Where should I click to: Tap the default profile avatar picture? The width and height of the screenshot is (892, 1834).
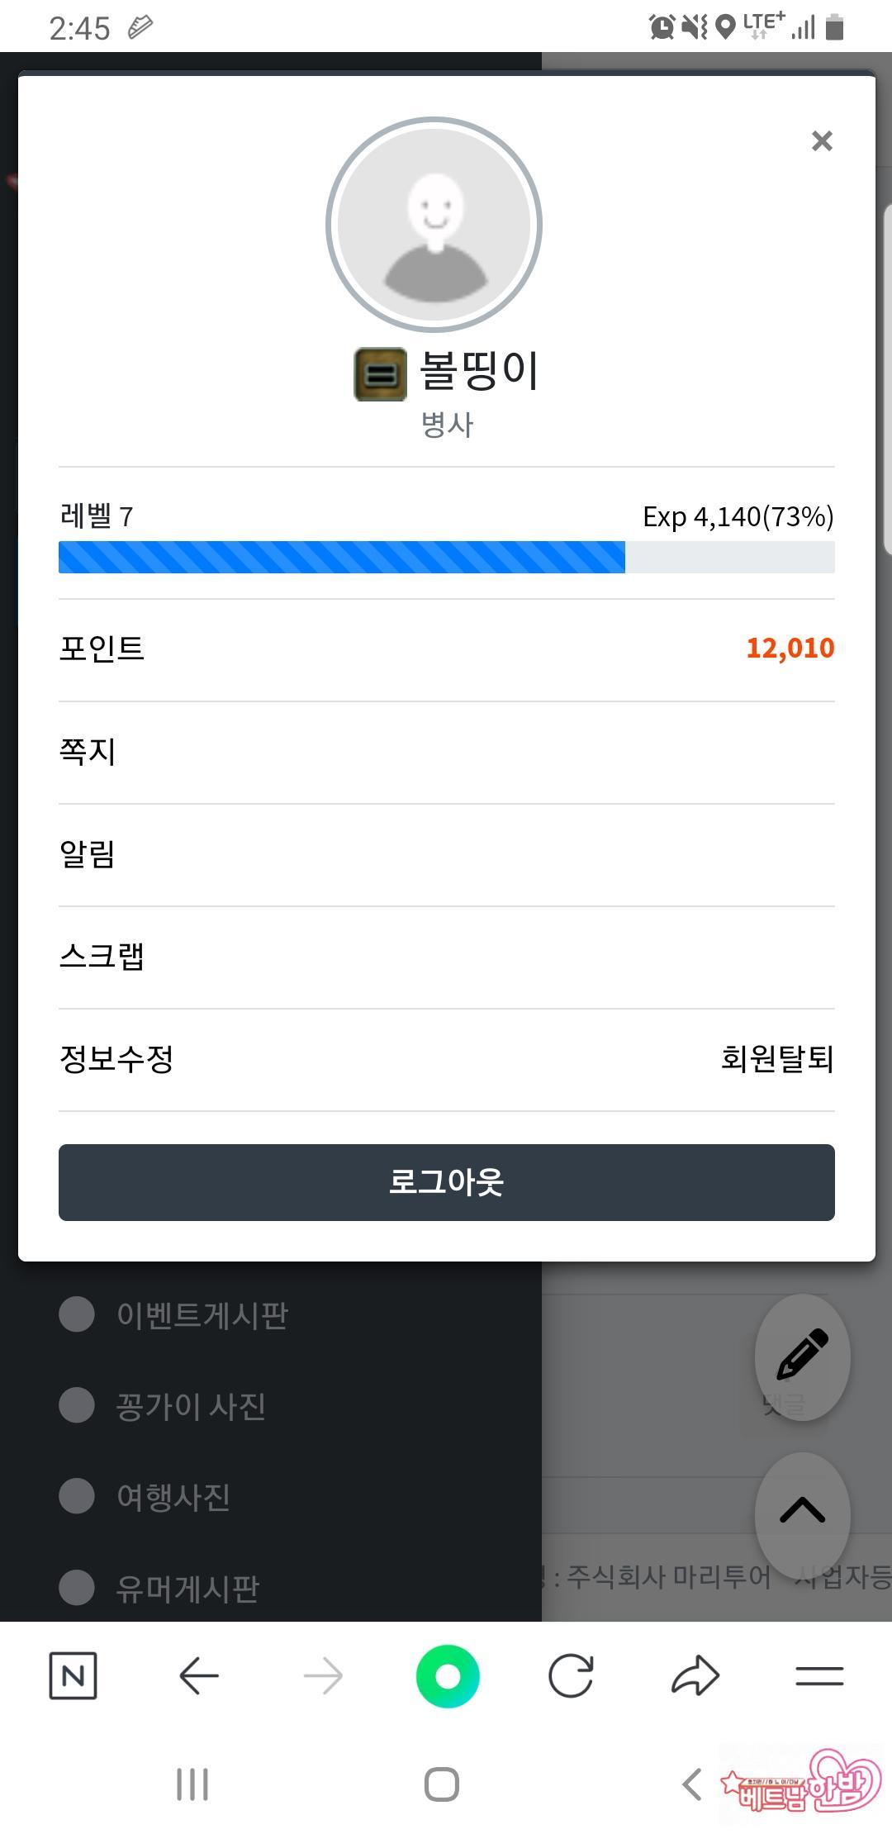tap(434, 225)
